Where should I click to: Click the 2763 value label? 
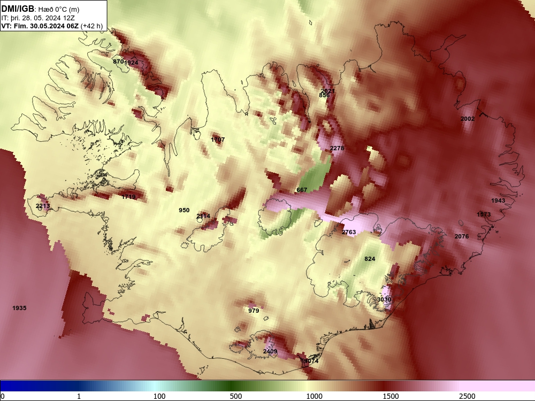click(x=349, y=232)
